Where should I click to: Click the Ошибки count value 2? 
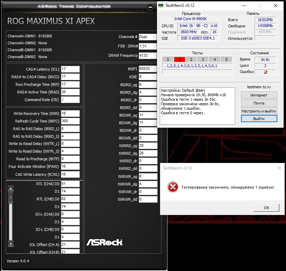click(265, 72)
